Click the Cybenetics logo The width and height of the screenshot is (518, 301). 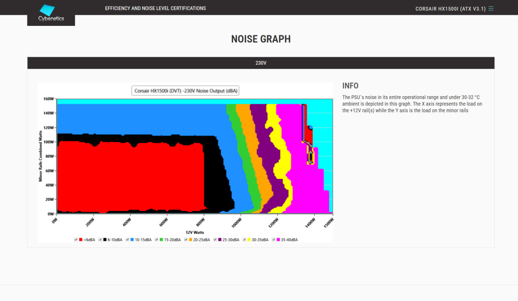[51, 13]
